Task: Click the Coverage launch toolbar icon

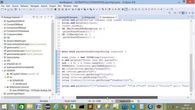Action: pyautogui.click(x=85, y=9)
